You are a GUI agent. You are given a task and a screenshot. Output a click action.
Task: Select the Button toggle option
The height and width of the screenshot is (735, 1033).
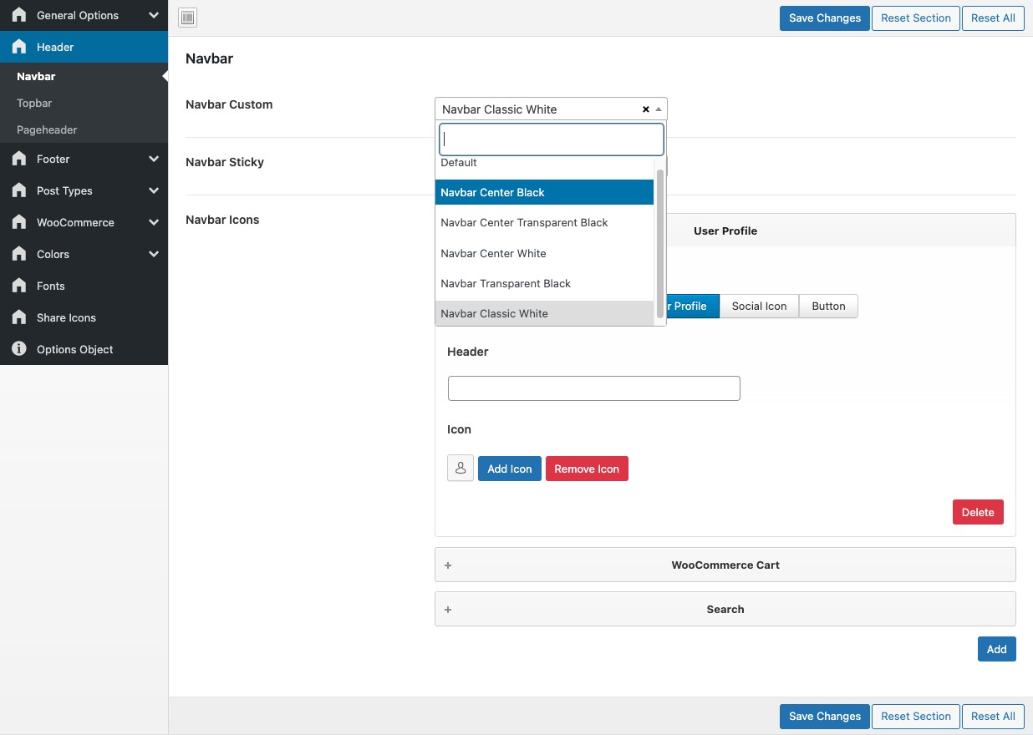(x=828, y=306)
